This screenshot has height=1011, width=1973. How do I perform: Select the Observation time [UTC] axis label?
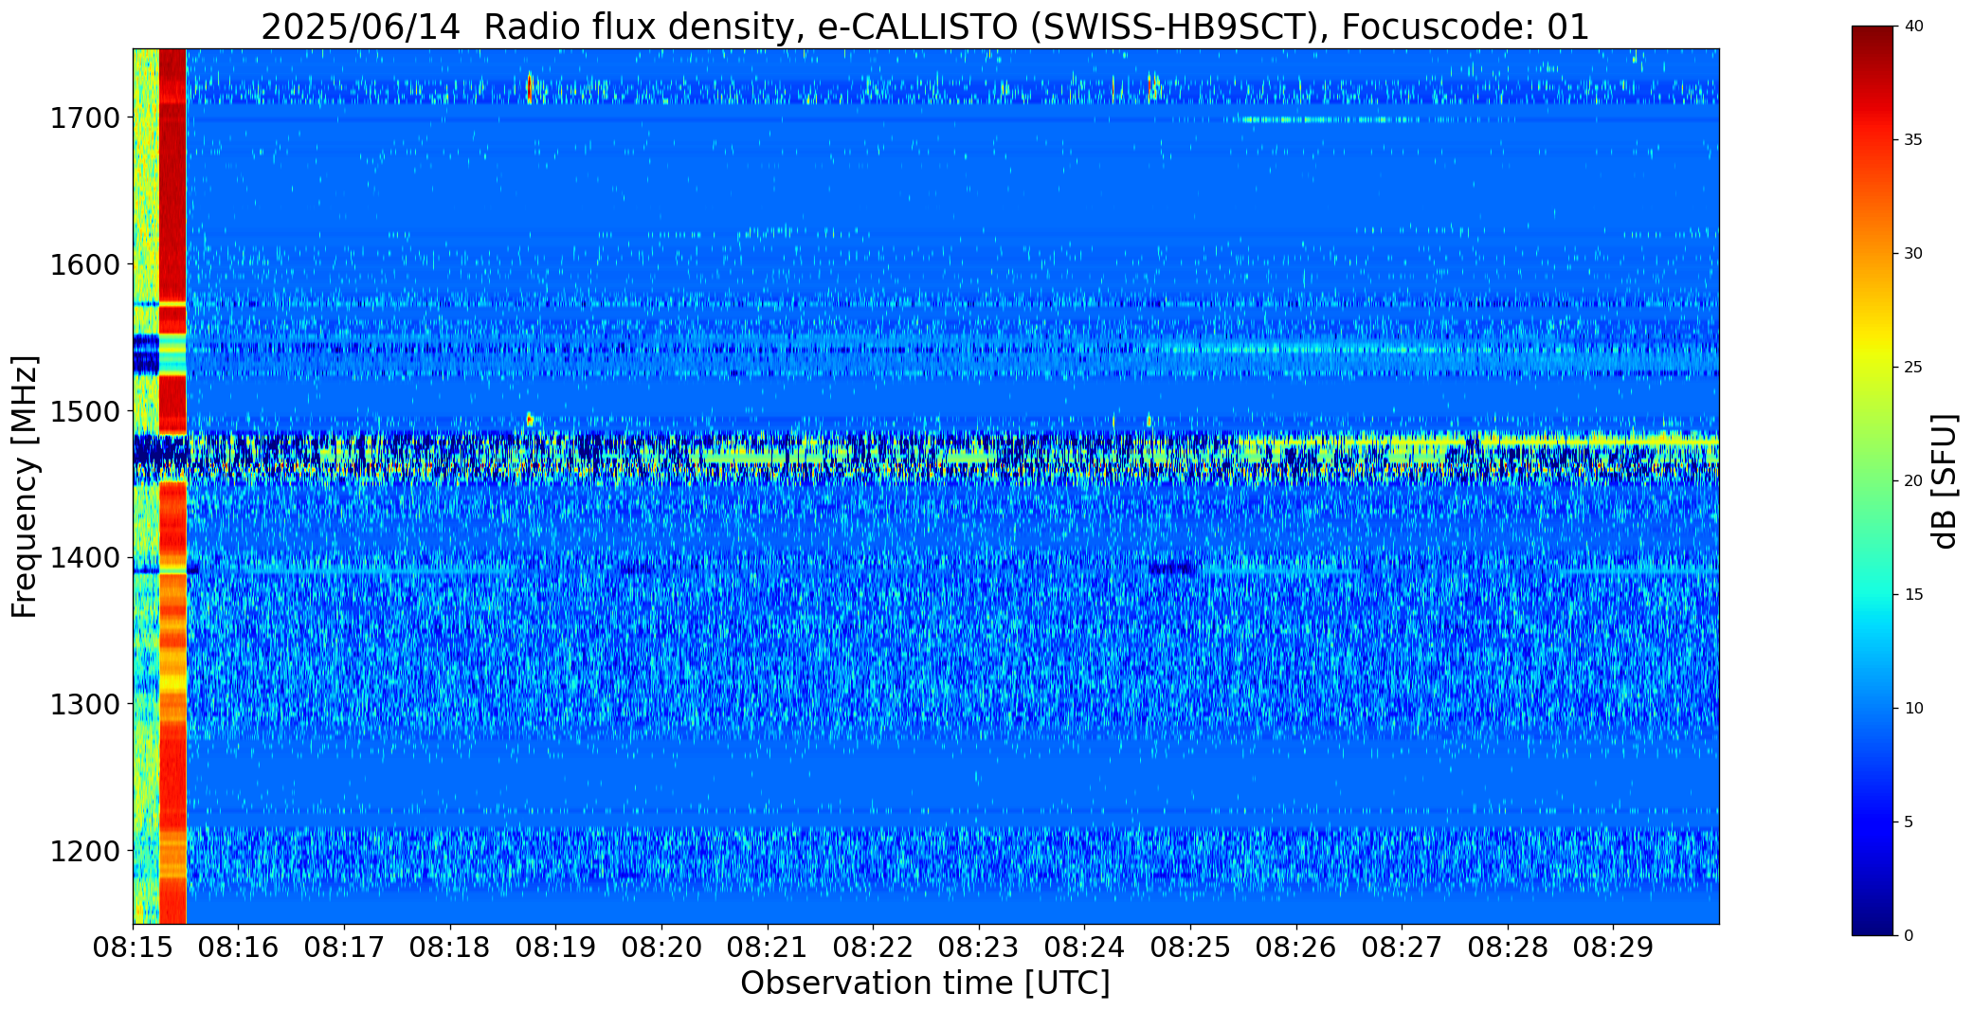tap(925, 984)
